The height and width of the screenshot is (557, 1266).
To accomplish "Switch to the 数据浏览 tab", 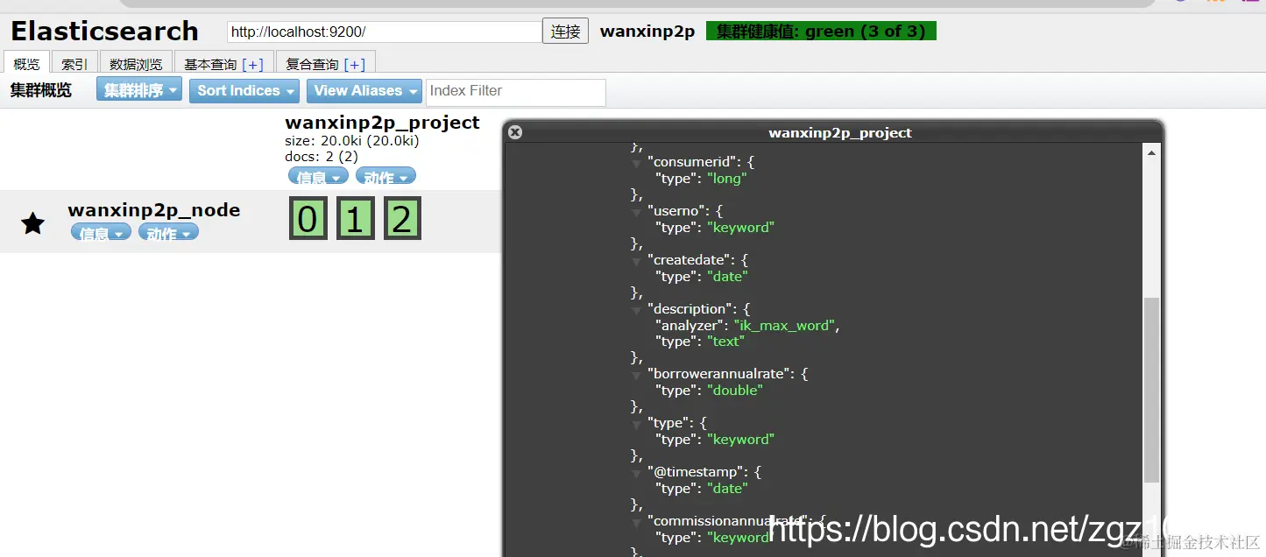I will pos(136,64).
